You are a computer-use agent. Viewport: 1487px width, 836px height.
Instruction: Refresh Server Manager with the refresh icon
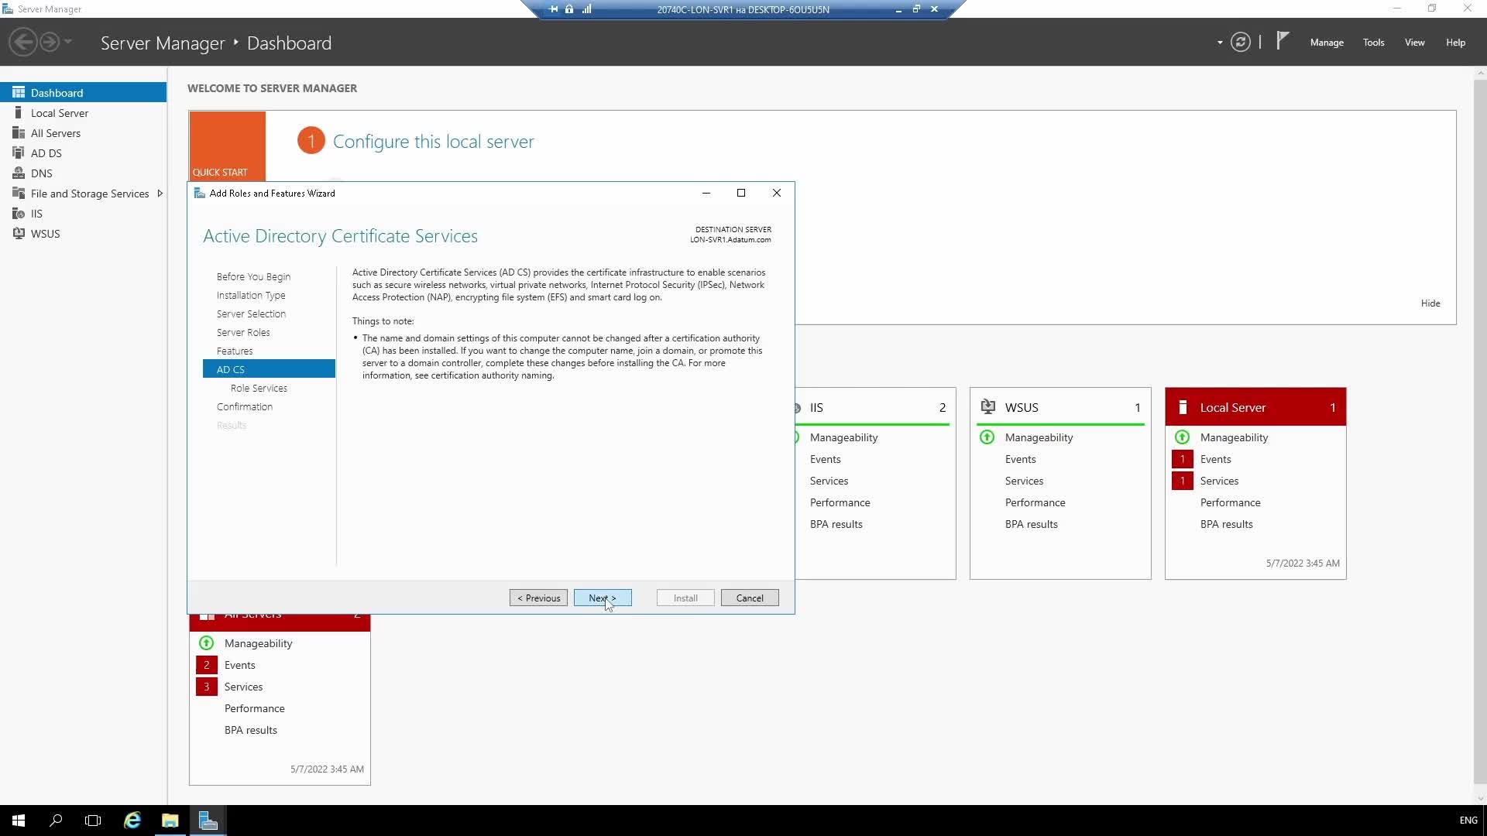1241,42
